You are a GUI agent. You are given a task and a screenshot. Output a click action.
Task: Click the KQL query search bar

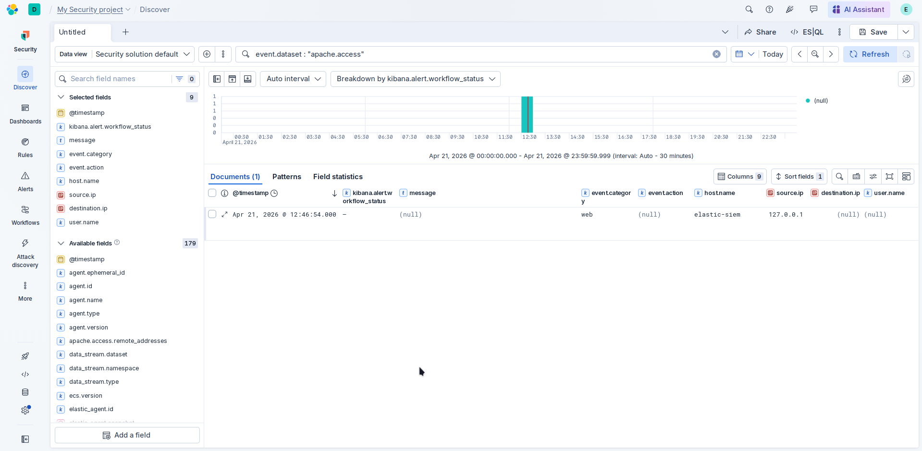(480, 54)
